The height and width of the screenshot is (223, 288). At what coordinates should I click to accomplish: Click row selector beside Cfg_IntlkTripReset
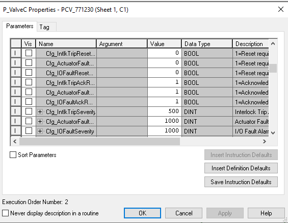point(16,53)
